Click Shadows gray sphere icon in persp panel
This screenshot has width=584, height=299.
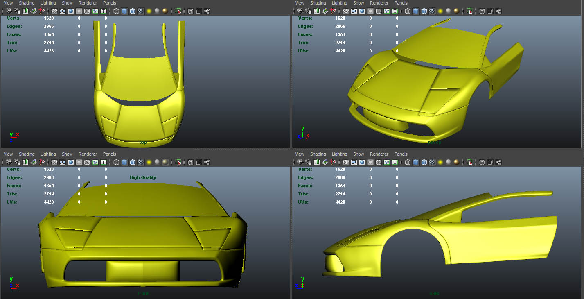tap(449, 11)
